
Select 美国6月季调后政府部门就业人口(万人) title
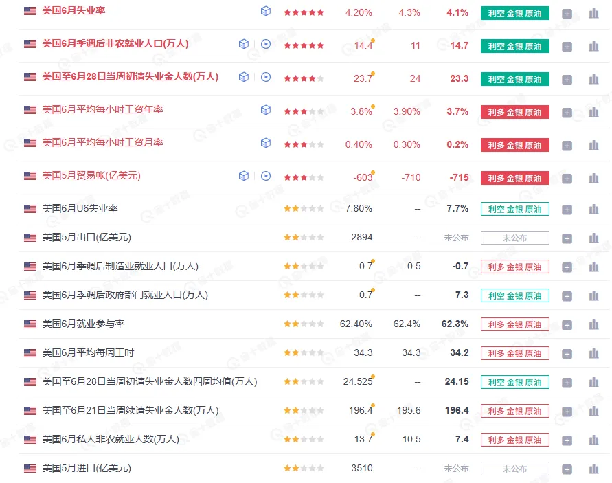[x=125, y=295]
